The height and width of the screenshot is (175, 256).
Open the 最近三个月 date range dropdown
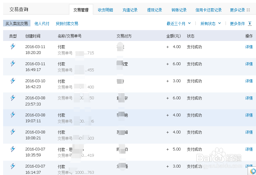(179, 24)
